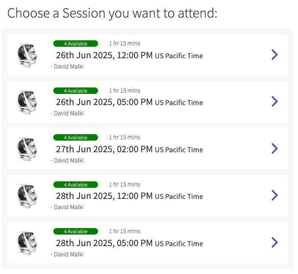Click chevron arrow for 28th Jun 12:00 PM session
The height and width of the screenshot is (274, 298).
275,196
